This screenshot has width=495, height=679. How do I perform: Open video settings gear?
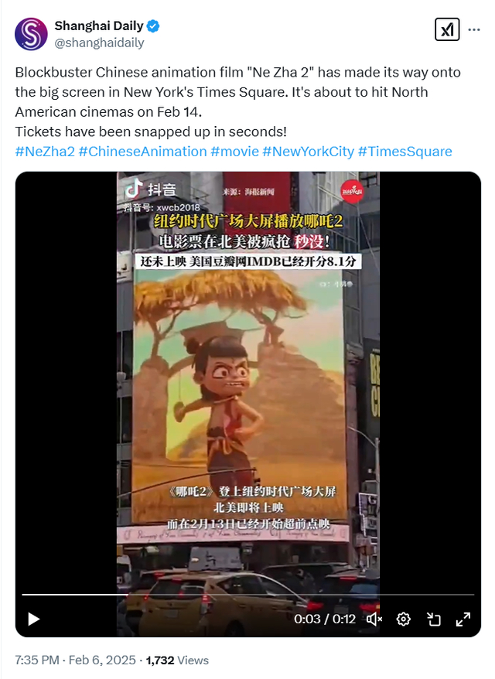pos(404,619)
